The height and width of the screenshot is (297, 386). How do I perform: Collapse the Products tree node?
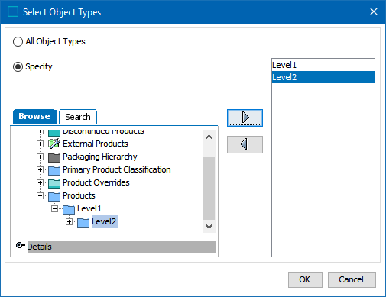[x=40, y=196]
